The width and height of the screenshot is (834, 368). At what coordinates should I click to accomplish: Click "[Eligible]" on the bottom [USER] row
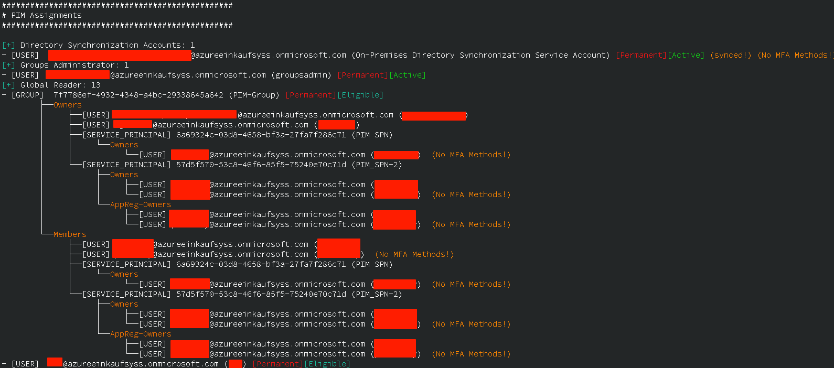coord(327,364)
